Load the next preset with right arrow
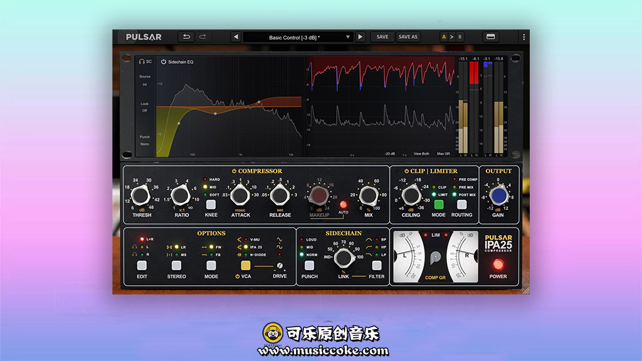The width and height of the screenshot is (642, 361). coord(360,37)
